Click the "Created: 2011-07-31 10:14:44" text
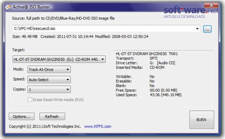225x139 pixels. [67, 37]
